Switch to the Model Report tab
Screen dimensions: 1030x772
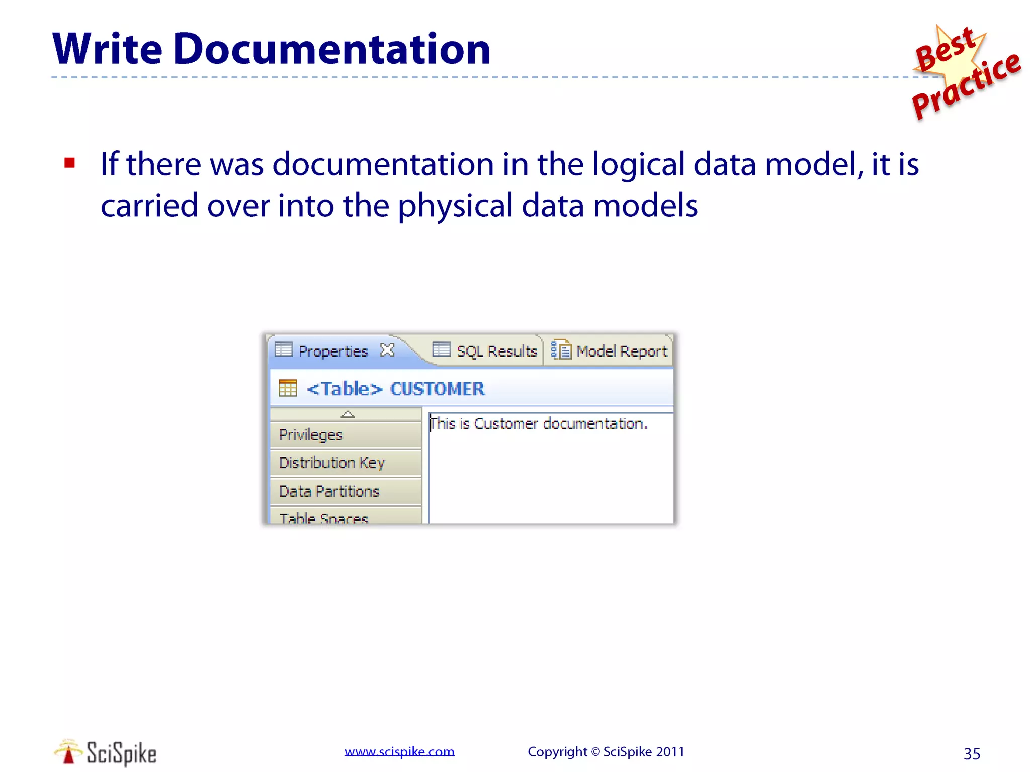[x=621, y=351]
